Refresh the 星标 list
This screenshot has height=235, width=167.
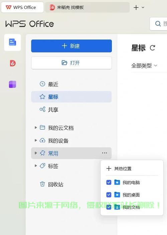(x=152, y=48)
